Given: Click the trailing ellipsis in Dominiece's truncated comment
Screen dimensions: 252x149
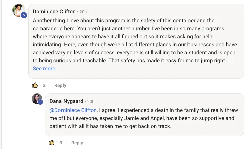Looking at the screenshot, I should [x=229, y=61].
